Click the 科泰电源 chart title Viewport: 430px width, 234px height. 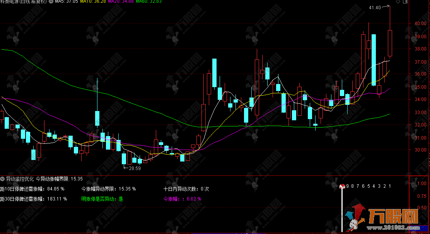(24, 2)
